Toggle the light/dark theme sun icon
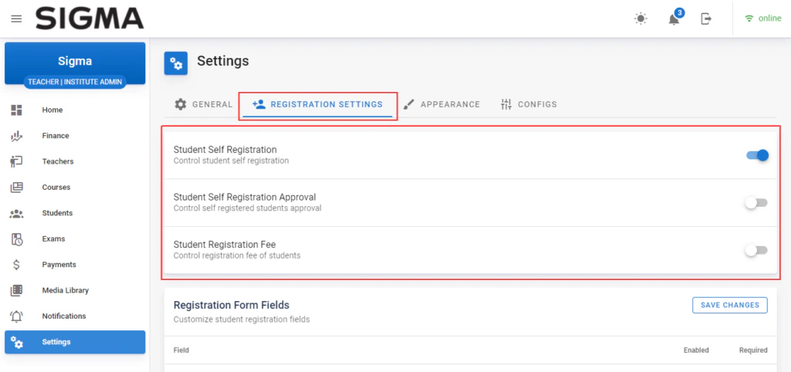 pos(640,19)
